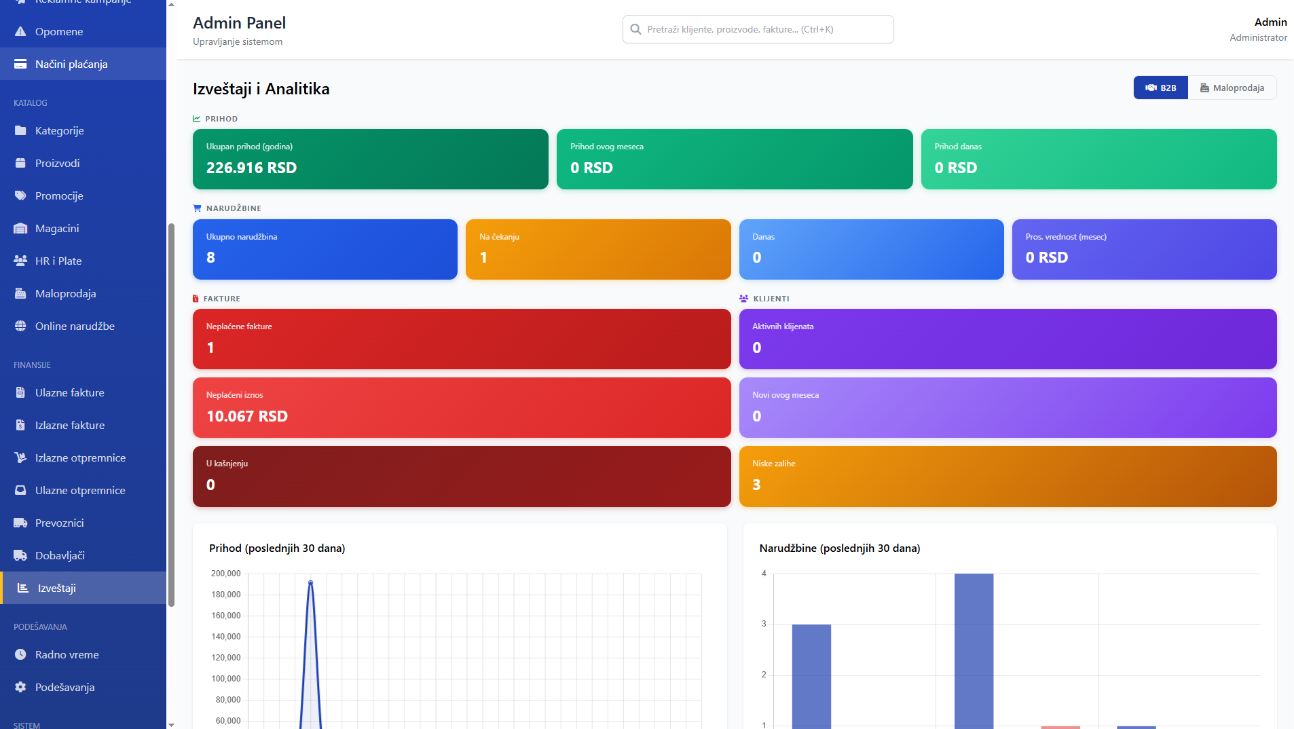1294x729 pixels.
Task: Click the Niske zalihe card
Action: (1008, 476)
